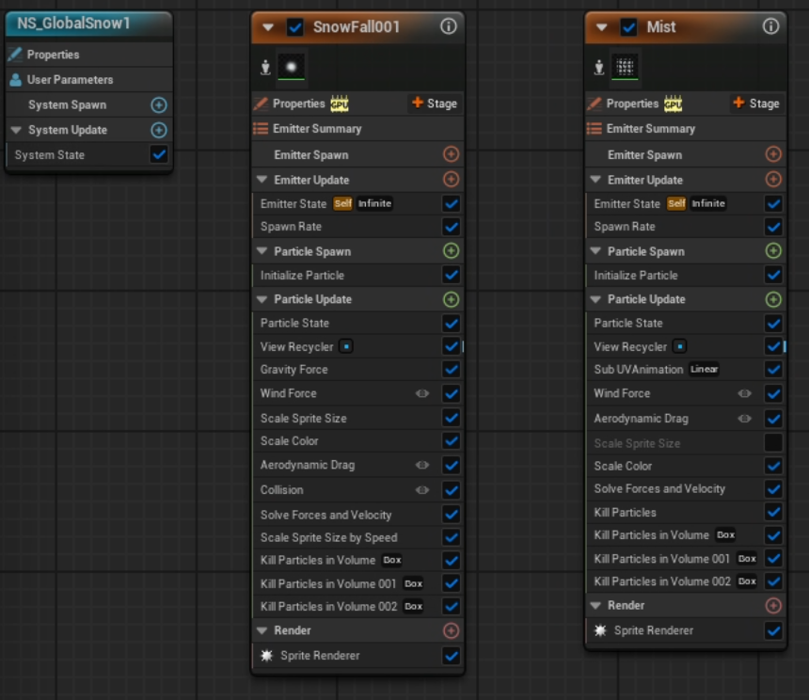Add renderer to SnowFall001 Render section
Image resolution: width=809 pixels, height=700 pixels.
pyautogui.click(x=451, y=630)
